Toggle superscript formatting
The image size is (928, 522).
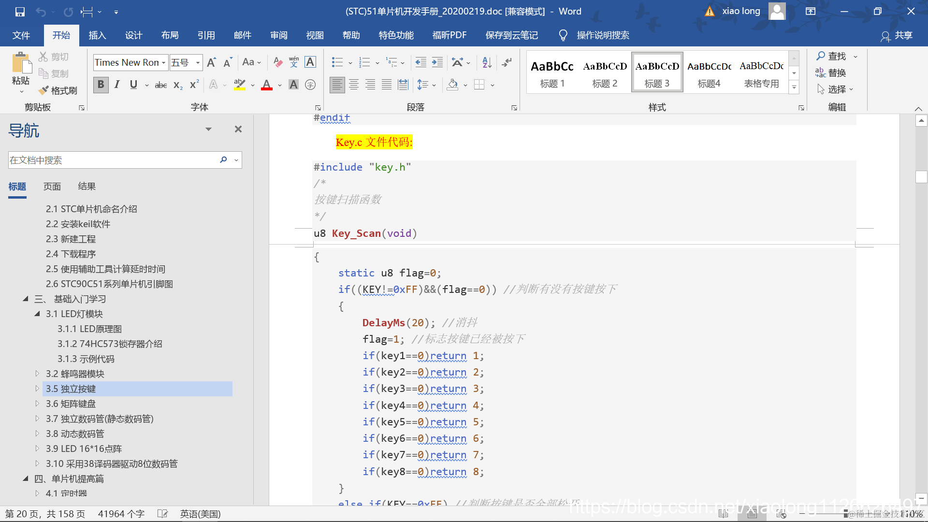(x=194, y=85)
